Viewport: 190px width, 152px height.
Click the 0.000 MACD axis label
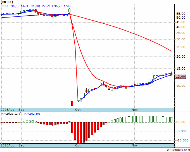tap(181, 122)
